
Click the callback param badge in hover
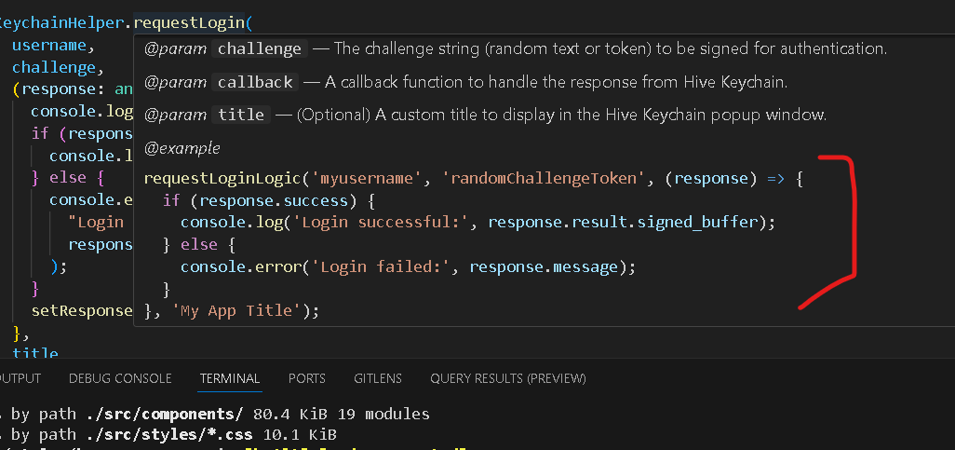[255, 82]
